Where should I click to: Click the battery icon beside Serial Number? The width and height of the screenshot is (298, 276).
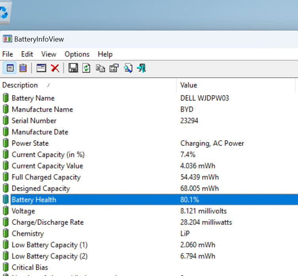(x=6, y=120)
